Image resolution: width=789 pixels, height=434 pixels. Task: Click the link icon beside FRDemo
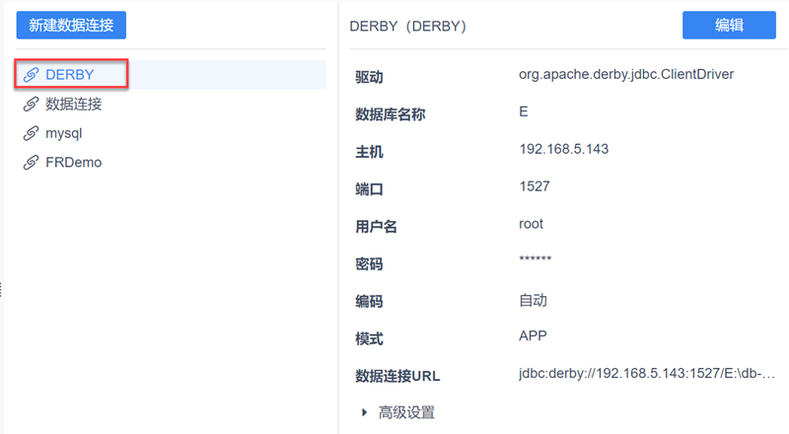pyautogui.click(x=31, y=162)
